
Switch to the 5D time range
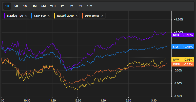point(16,6)
